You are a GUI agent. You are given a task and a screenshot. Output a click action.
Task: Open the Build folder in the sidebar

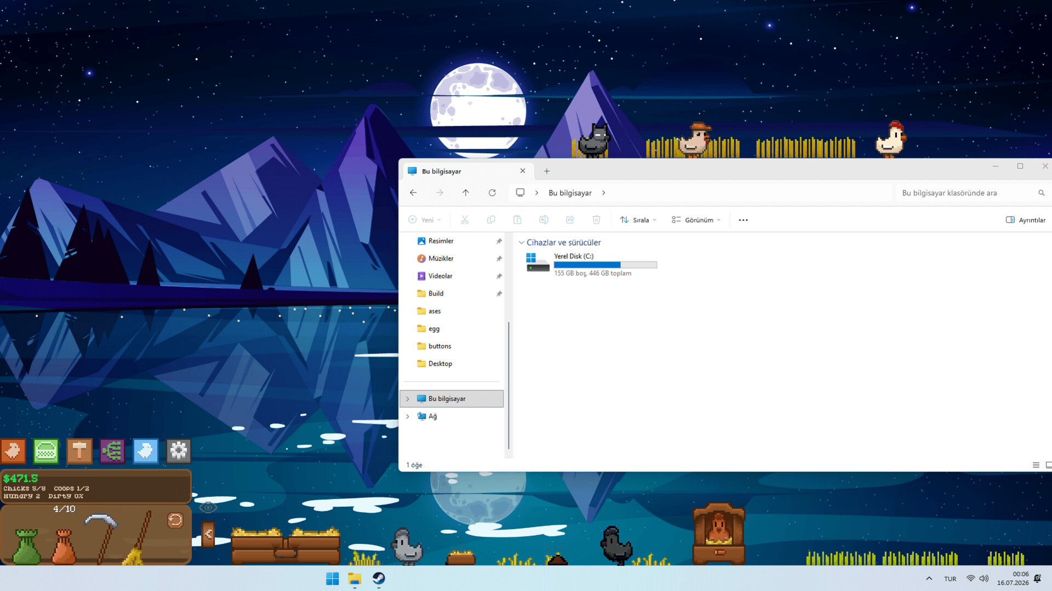tap(453, 293)
